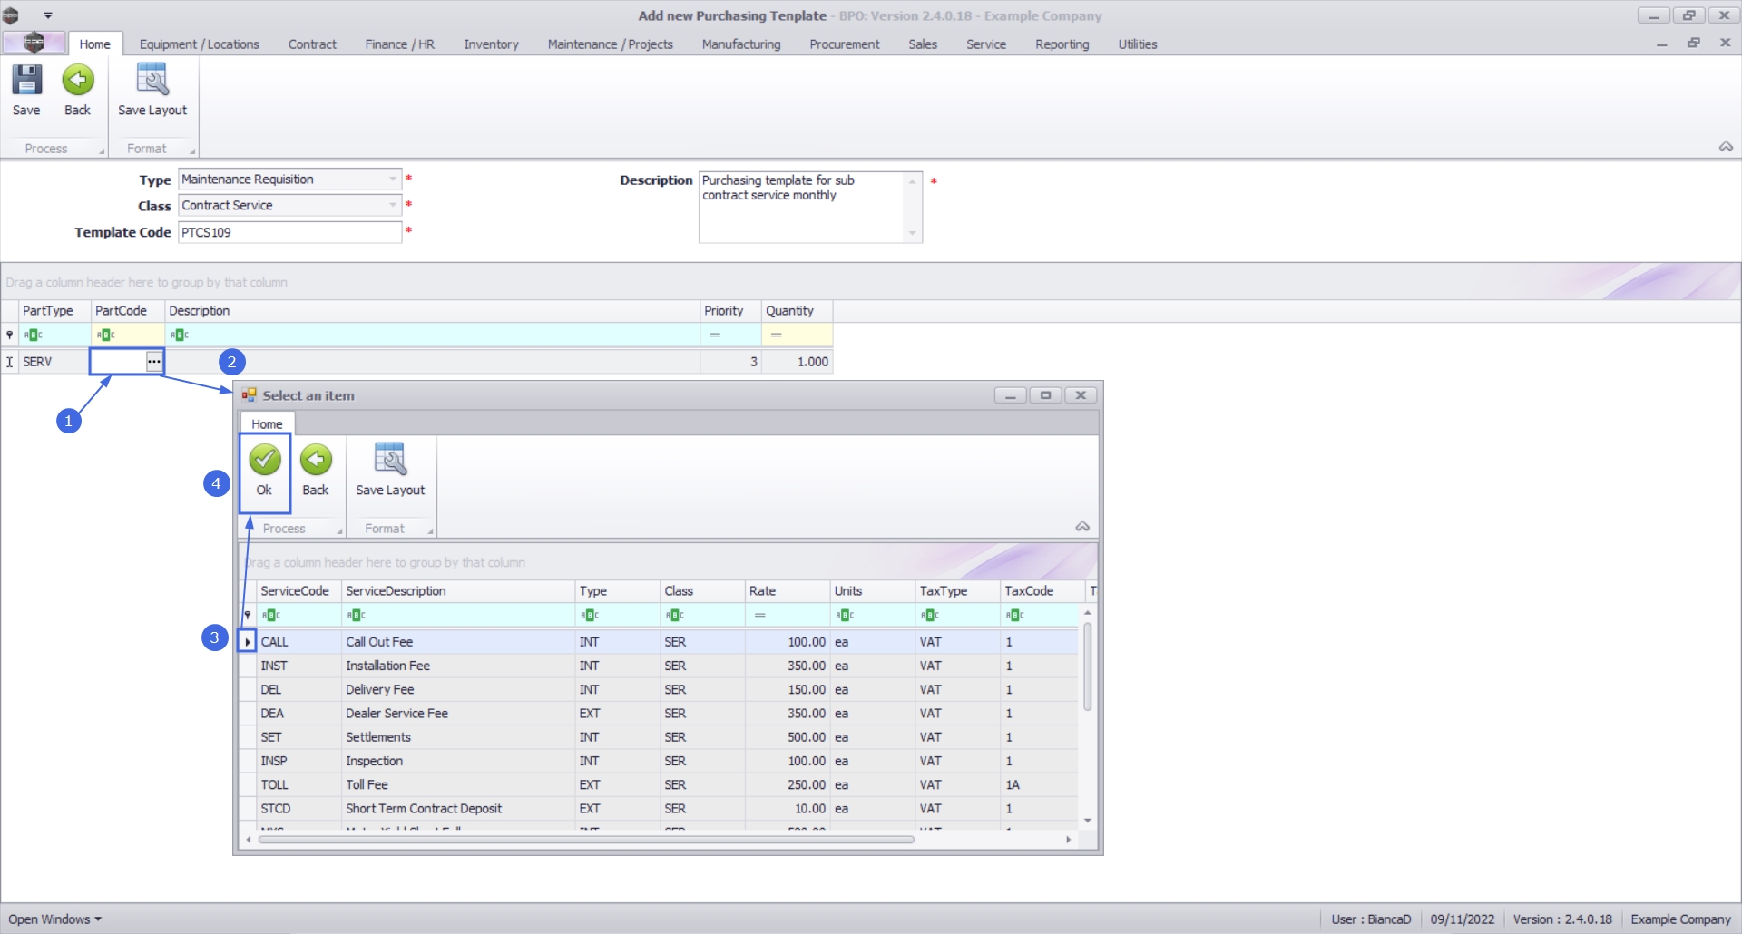
Task: Confirm selection with the green Ok checkmark
Action: tap(264, 461)
